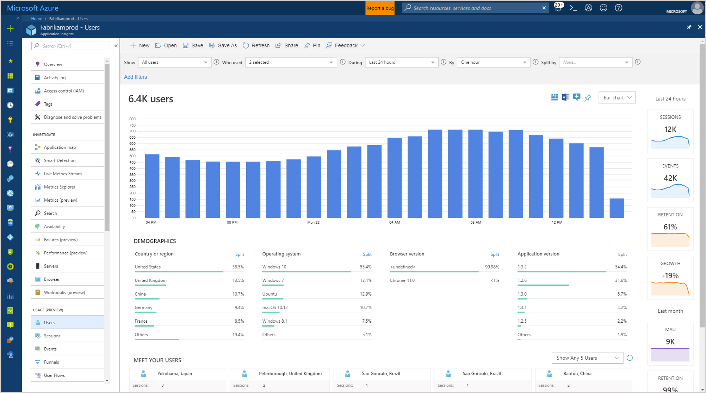The width and height of the screenshot is (706, 393).
Task: Open Application map in the Investigate section
Action: [60, 147]
